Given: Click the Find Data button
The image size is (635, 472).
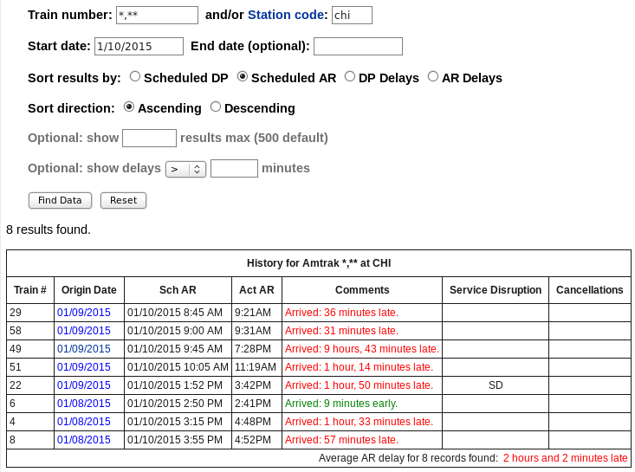Looking at the screenshot, I should click(x=60, y=200).
